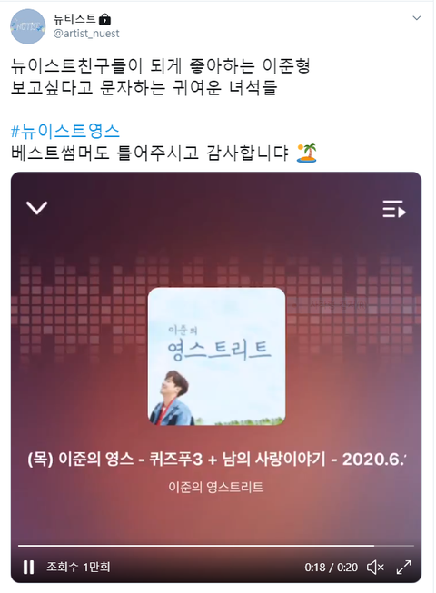The width and height of the screenshot is (436, 593).
Task: Pause the playing video
Action: pyautogui.click(x=29, y=567)
